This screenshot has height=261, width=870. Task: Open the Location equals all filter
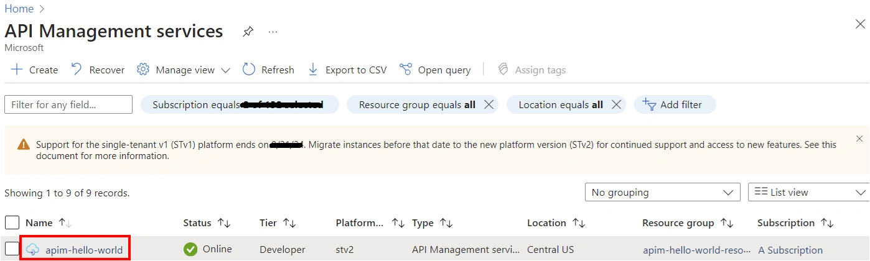pos(561,104)
